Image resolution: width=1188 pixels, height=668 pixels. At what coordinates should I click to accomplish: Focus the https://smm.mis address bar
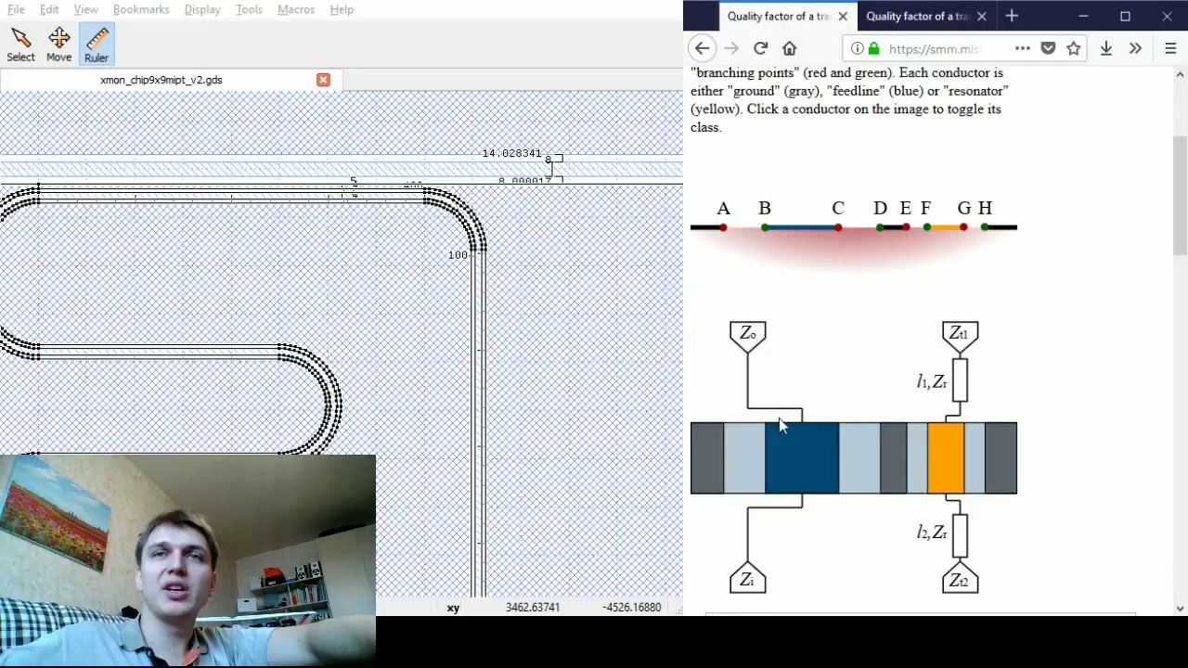tap(935, 49)
